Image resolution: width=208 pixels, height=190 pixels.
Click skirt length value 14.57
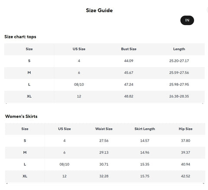(145, 141)
